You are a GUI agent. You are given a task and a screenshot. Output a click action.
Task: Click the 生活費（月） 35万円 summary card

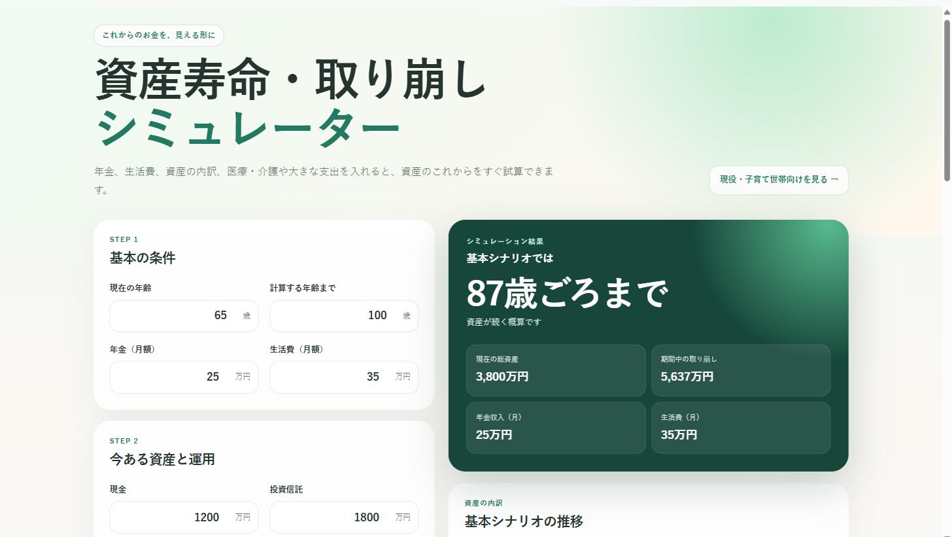pyautogui.click(x=741, y=428)
